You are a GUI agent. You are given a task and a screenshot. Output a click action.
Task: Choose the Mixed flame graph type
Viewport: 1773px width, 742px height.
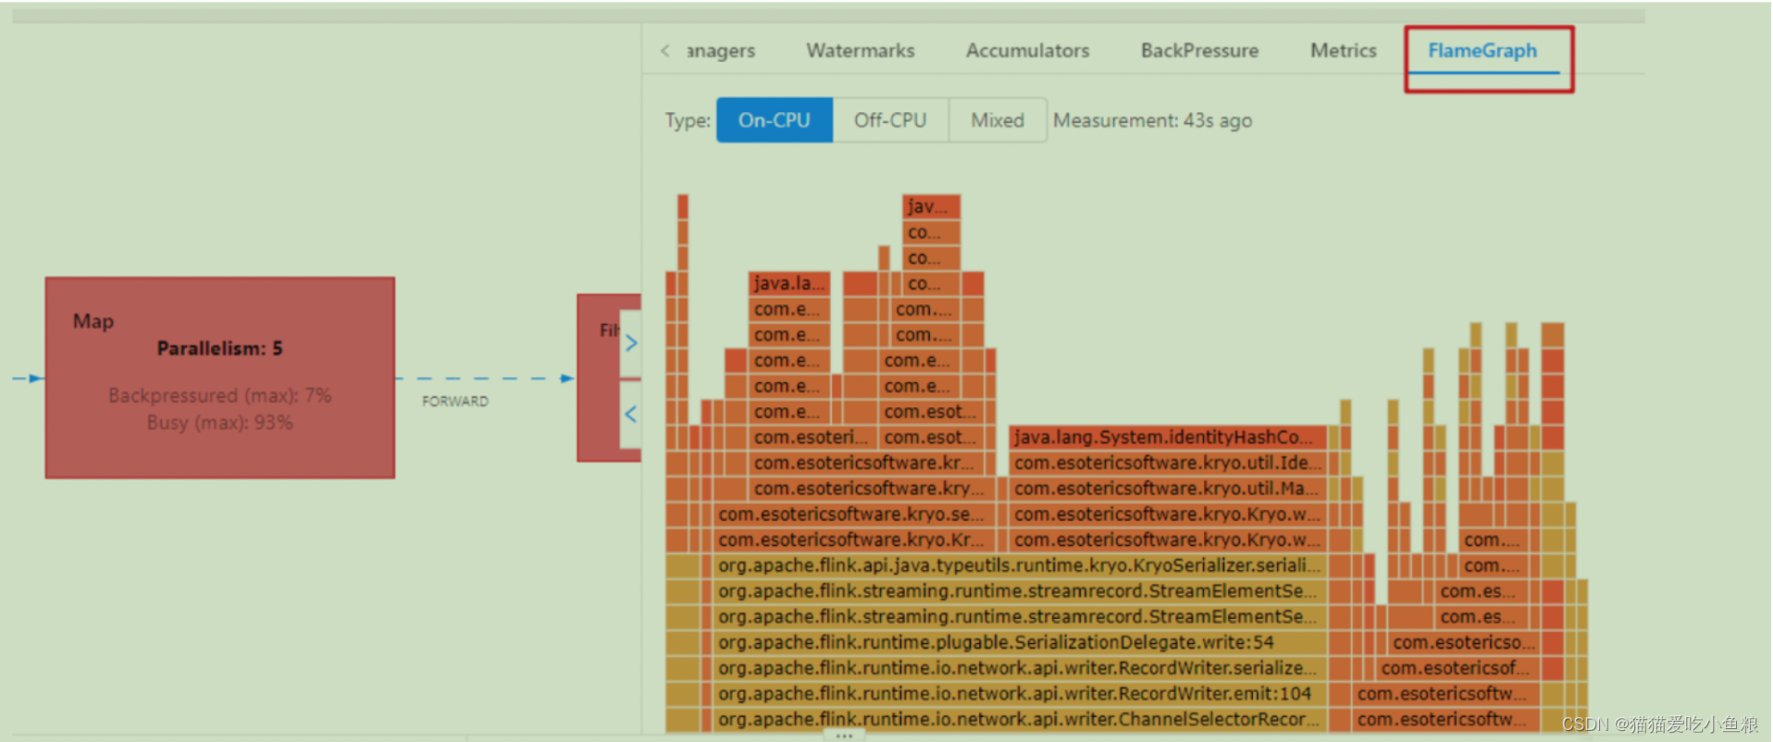click(x=998, y=120)
